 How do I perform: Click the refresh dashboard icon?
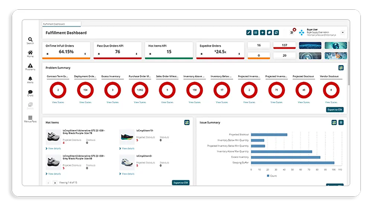point(276,32)
